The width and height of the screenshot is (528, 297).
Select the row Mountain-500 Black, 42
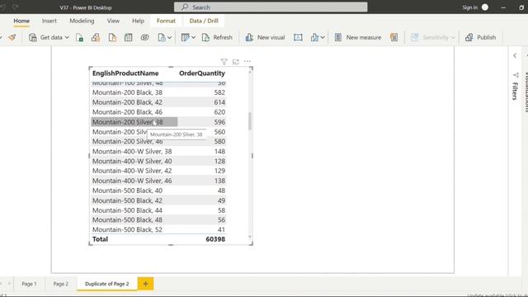click(158, 200)
